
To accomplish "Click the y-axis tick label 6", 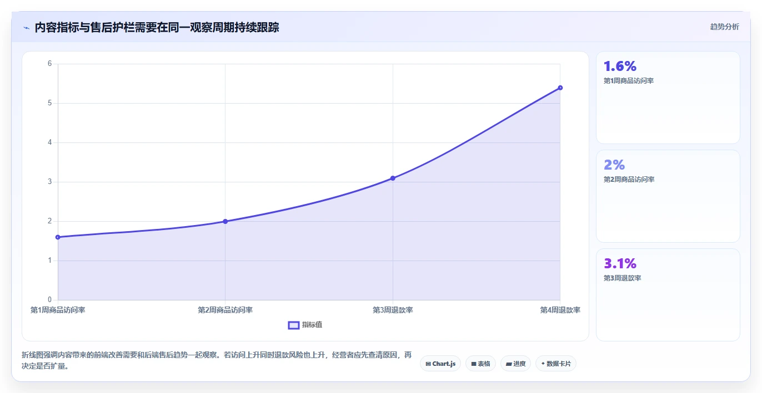I will tap(49, 64).
